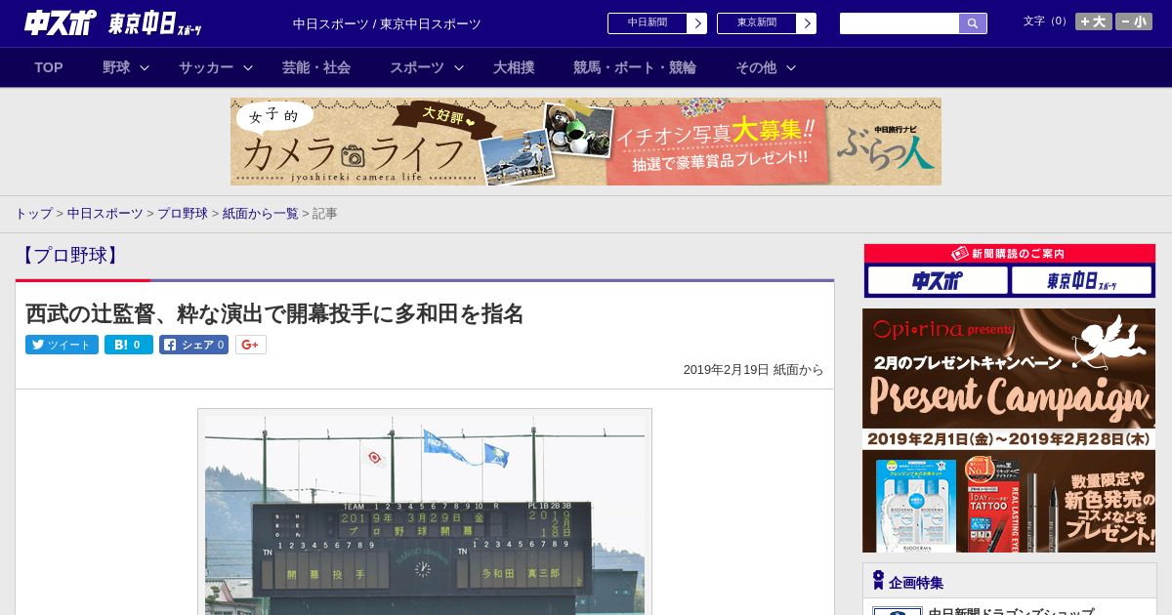Increase text size with the 大 button
Screen dimensions: 1172x615
pos(1094,21)
